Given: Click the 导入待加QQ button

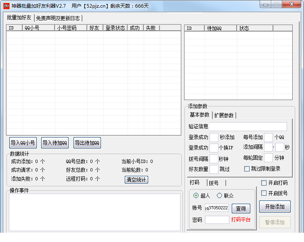Looking at the screenshot, I should 55,143.
